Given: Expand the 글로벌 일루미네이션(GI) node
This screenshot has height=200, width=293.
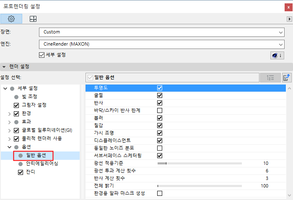Looking at the screenshot, I should 9,131.
